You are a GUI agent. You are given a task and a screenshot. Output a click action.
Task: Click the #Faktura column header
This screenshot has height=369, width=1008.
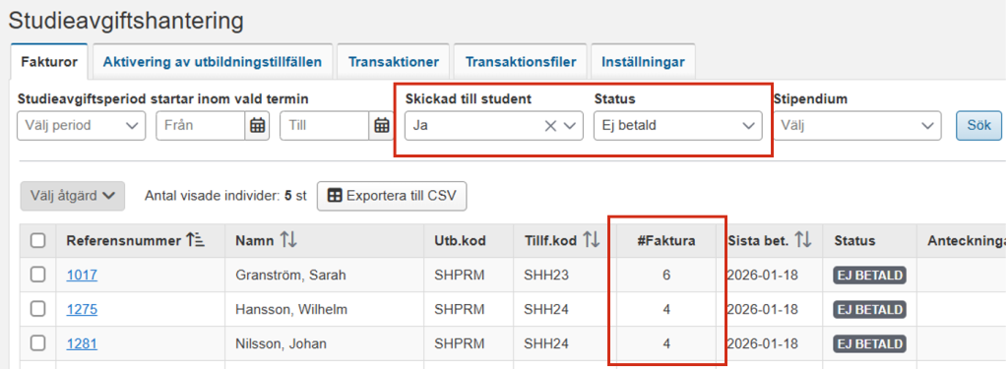tap(666, 241)
